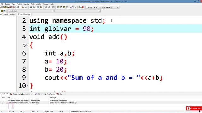
Task: Click the Col column header
Action: 3,97
